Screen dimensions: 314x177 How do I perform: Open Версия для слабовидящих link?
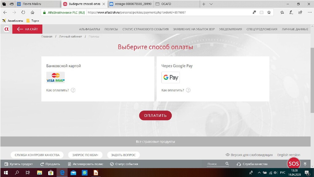pos(249,155)
